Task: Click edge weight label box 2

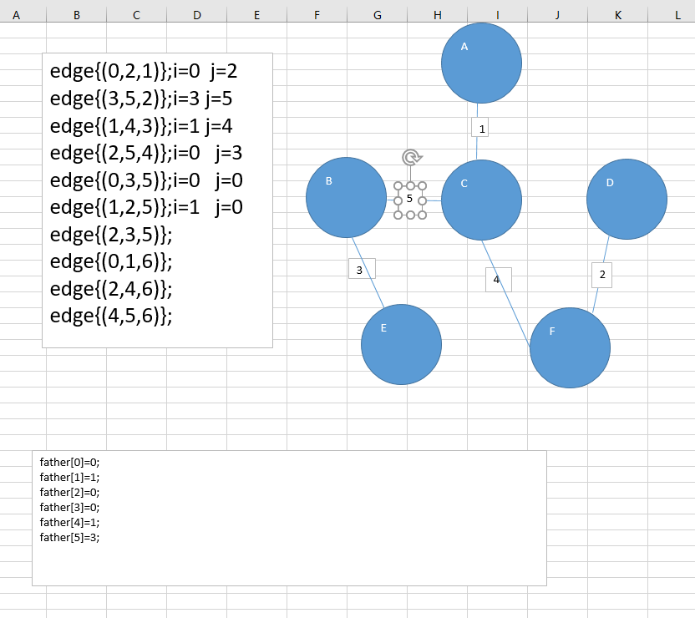Action: (x=602, y=275)
